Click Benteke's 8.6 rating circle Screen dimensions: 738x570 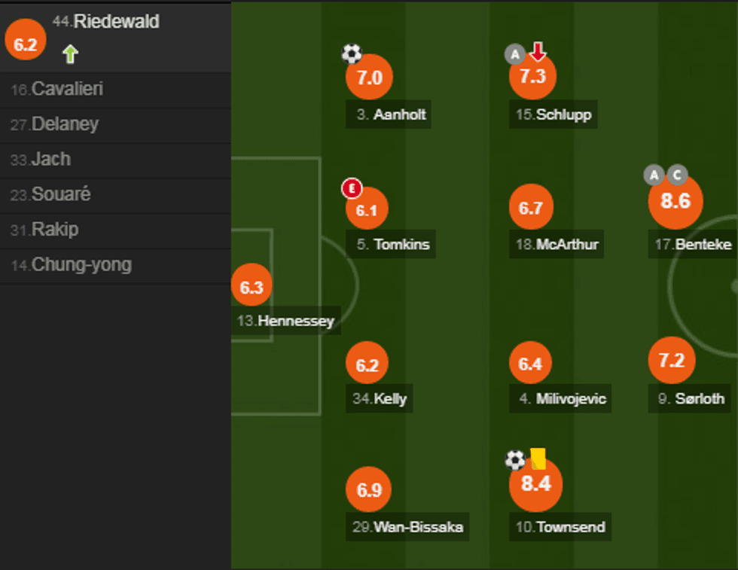(675, 202)
